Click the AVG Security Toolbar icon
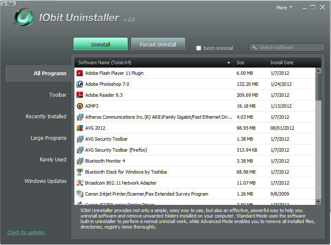331x245 pixels. click(79, 139)
